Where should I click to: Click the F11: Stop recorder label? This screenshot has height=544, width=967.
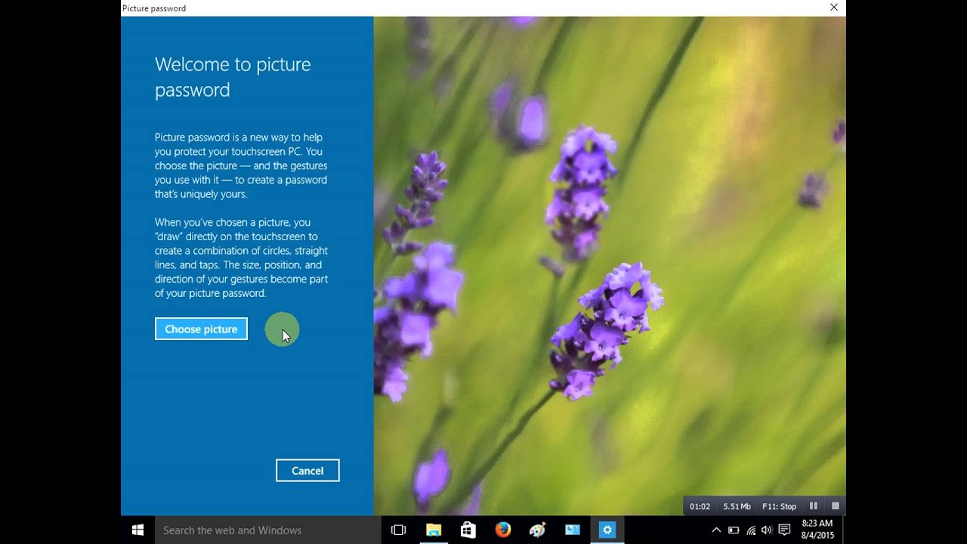780,506
